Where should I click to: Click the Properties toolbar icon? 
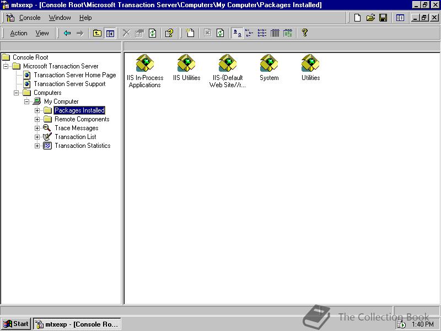coord(139,33)
